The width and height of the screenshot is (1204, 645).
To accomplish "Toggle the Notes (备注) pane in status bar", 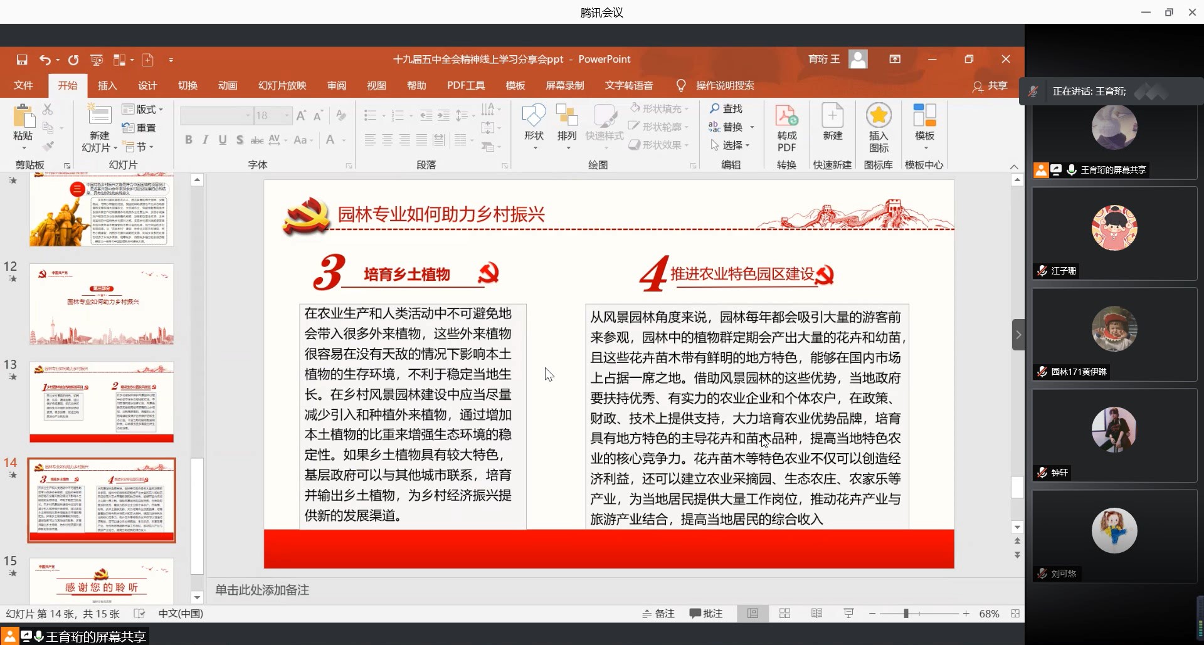I will (658, 614).
